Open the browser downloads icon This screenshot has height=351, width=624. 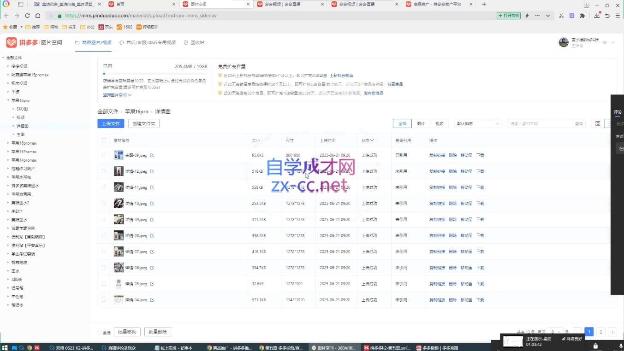(597, 16)
